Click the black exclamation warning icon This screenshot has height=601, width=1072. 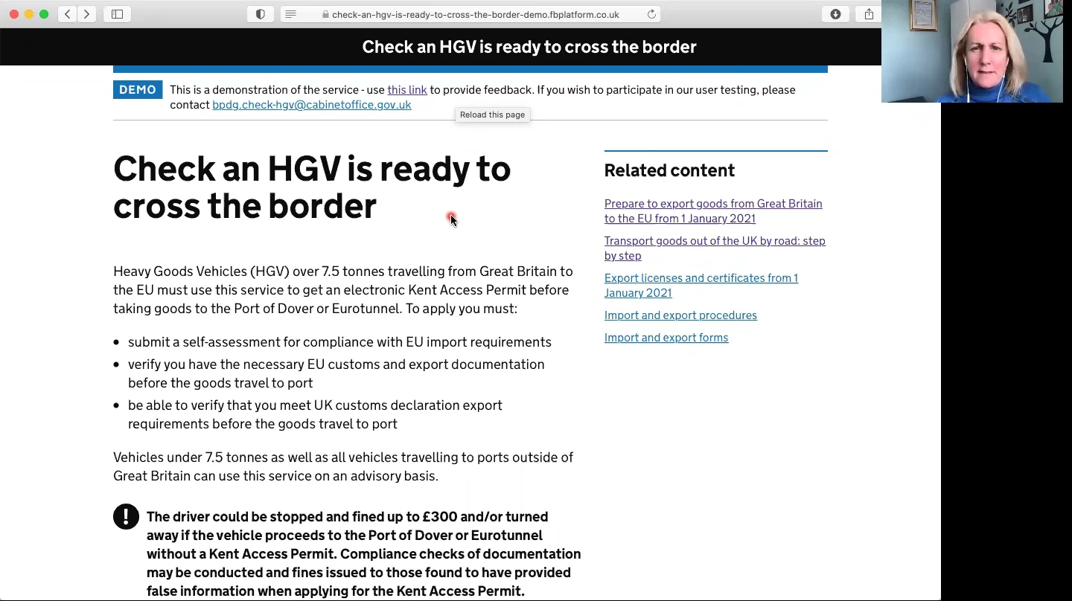(126, 517)
